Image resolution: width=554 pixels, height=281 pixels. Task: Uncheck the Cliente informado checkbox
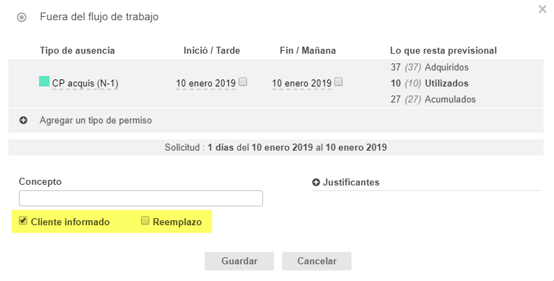click(24, 221)
